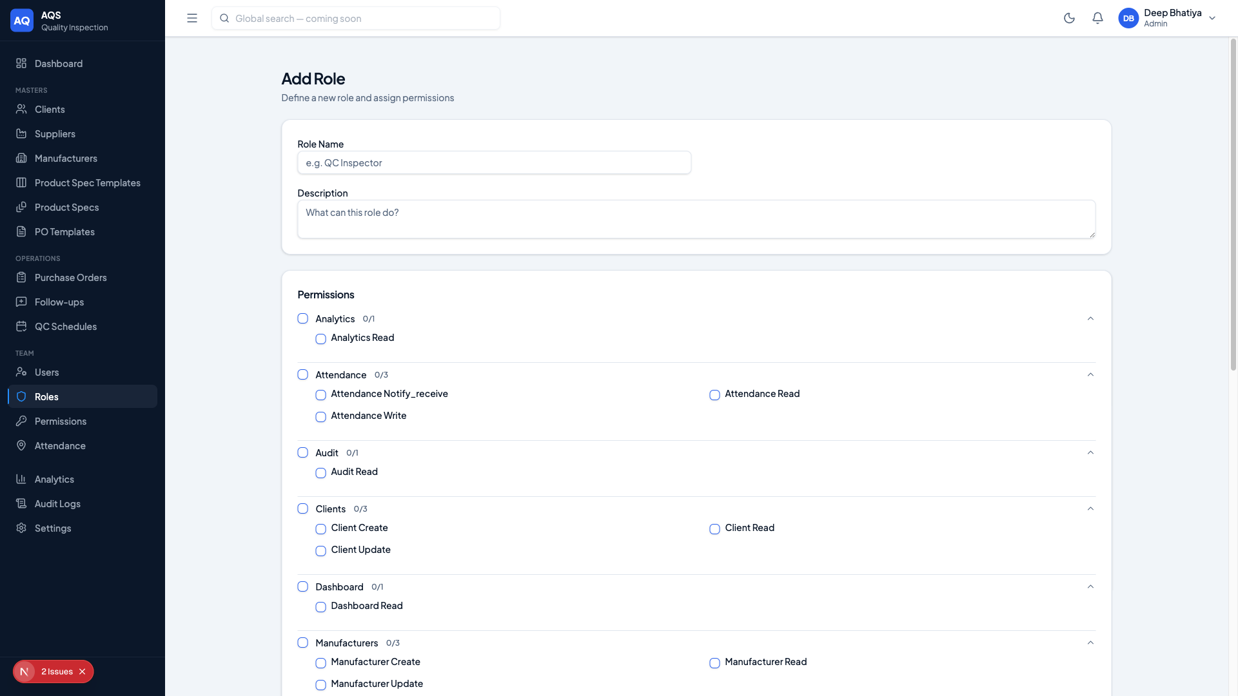Dismiss the 2 Issues badge with X

tap(83, 672)
